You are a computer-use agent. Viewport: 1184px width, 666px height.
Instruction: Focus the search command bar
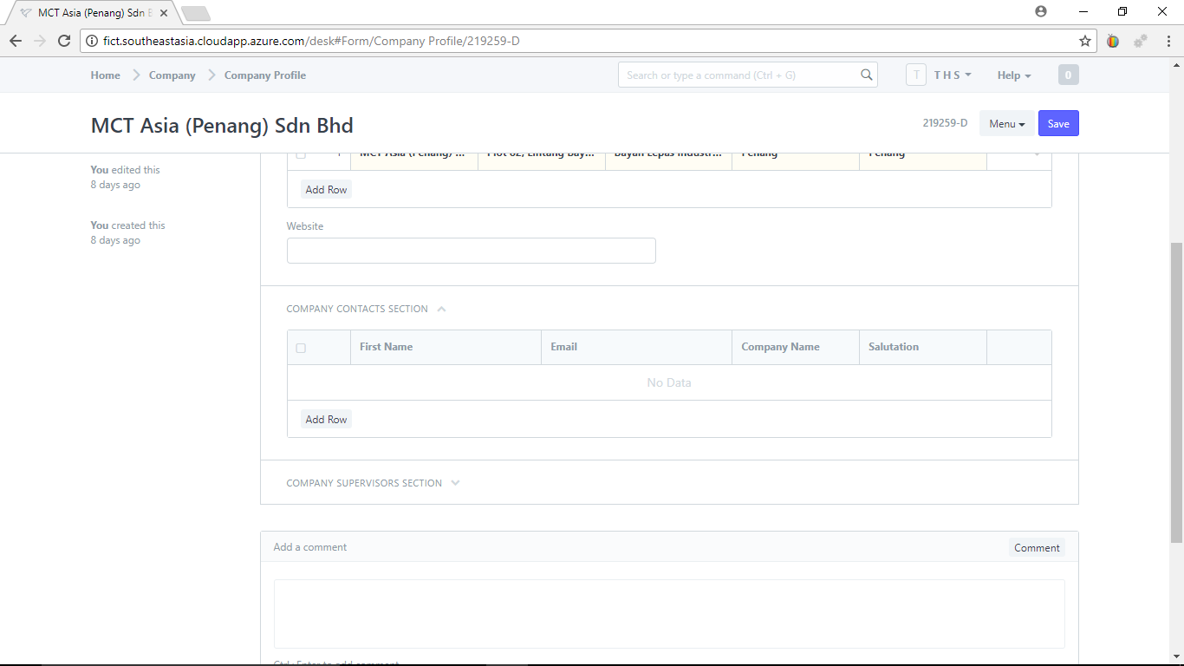747,75
